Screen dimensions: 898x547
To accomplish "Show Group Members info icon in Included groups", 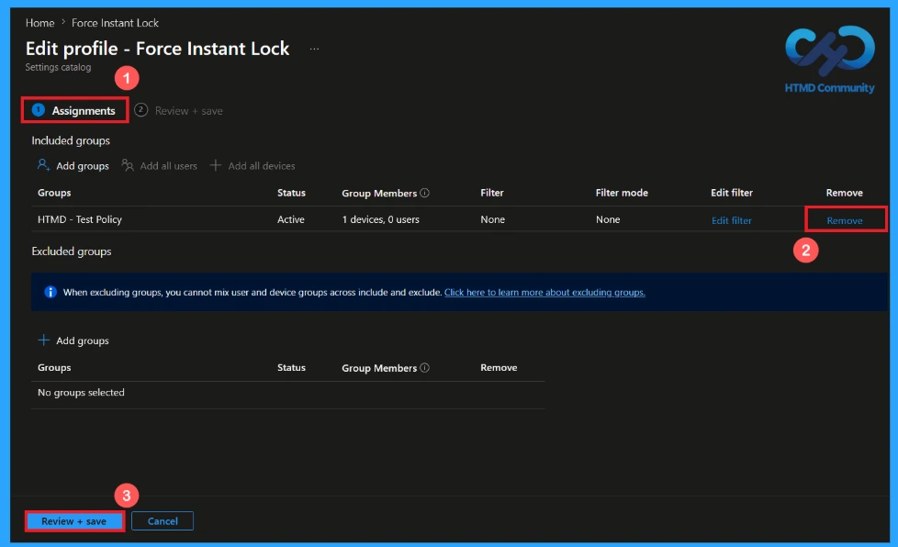I will point(424,193).
